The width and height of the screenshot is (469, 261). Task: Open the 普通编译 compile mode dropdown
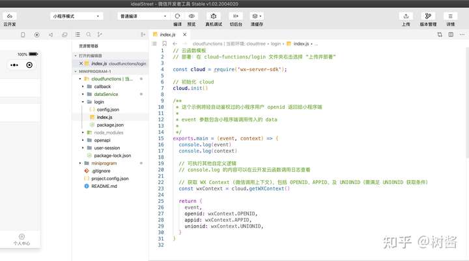(143, 16)
